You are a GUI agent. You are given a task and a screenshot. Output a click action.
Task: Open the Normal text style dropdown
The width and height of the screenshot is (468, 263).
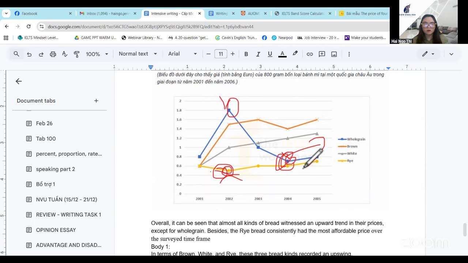137,54
